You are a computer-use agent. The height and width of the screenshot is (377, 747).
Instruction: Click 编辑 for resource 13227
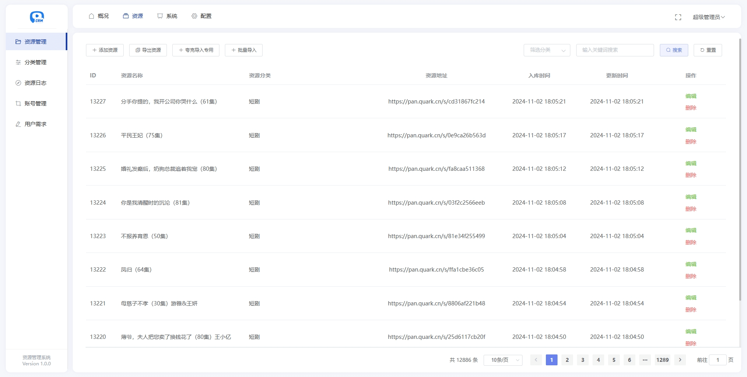(x=691, y=96)
